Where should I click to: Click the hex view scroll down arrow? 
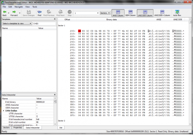(190, 124)
